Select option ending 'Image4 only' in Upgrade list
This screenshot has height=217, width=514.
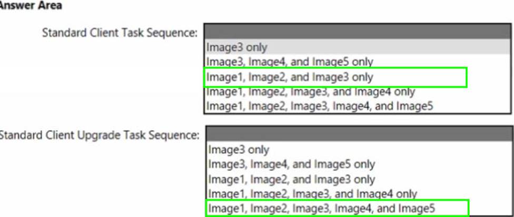pos(312,194)
